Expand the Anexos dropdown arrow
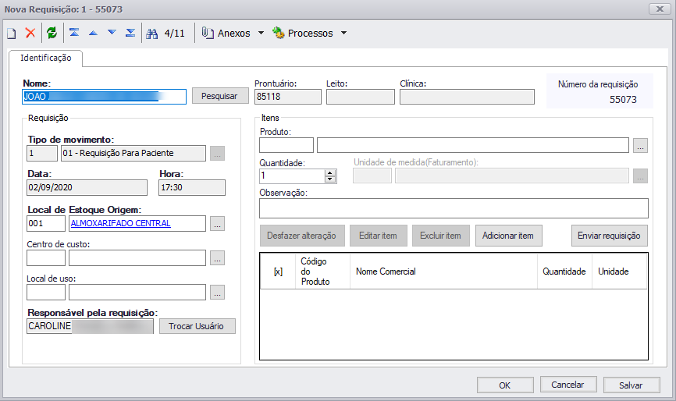Viewport: 676px width, 401px height. point(261,34)
